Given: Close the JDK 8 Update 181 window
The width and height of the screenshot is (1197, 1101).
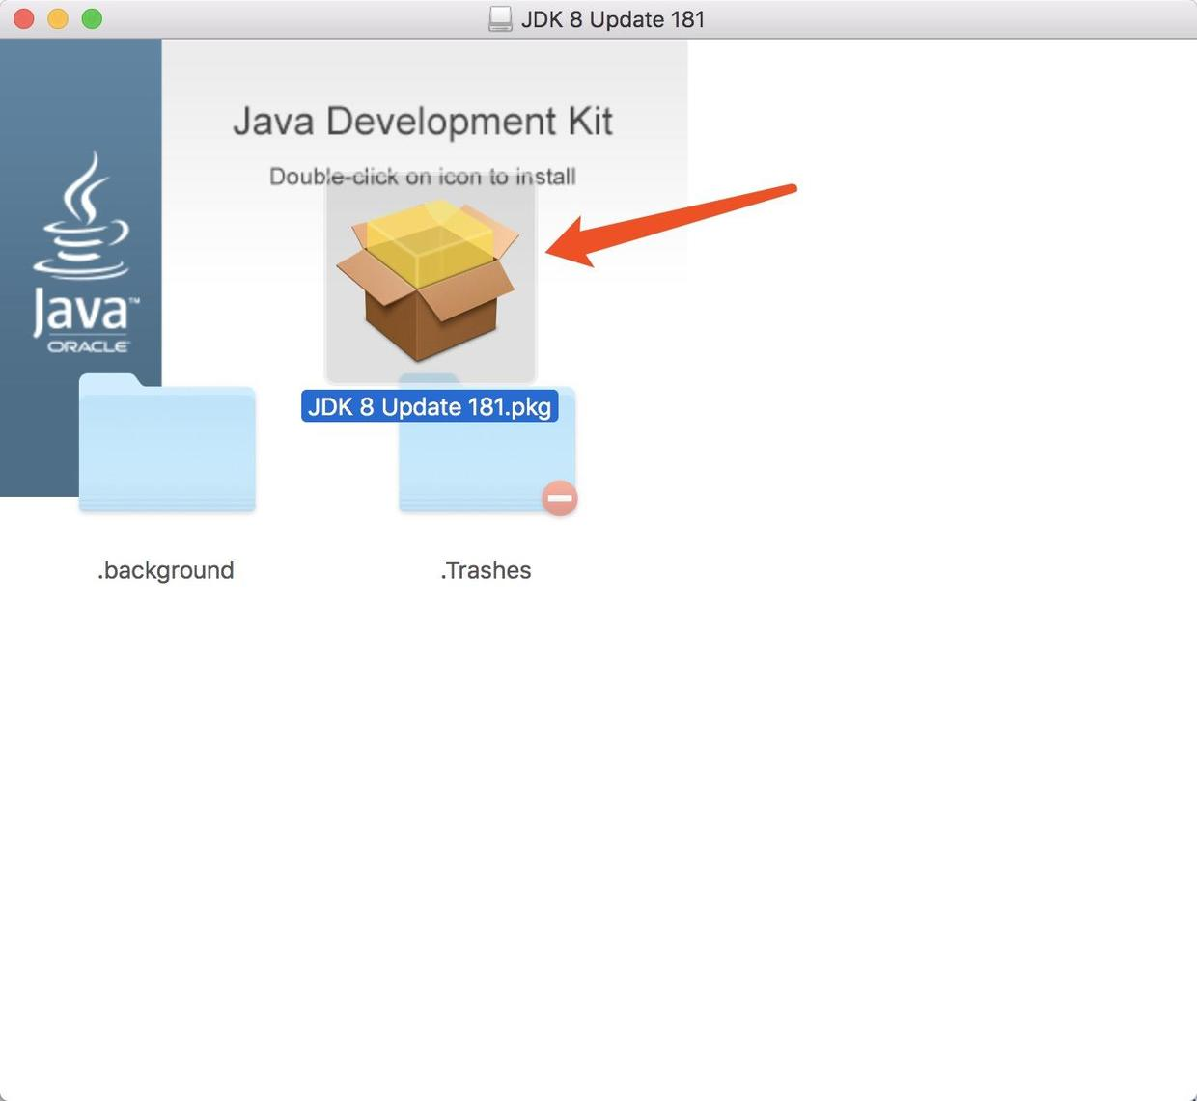Looking at the screenshot, I should click(24, 18).
